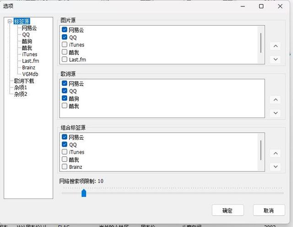The height and width of the screenshot is (227, 293).
Task: Select 杂项1 in the options tree
Action: tap(21, 88)
